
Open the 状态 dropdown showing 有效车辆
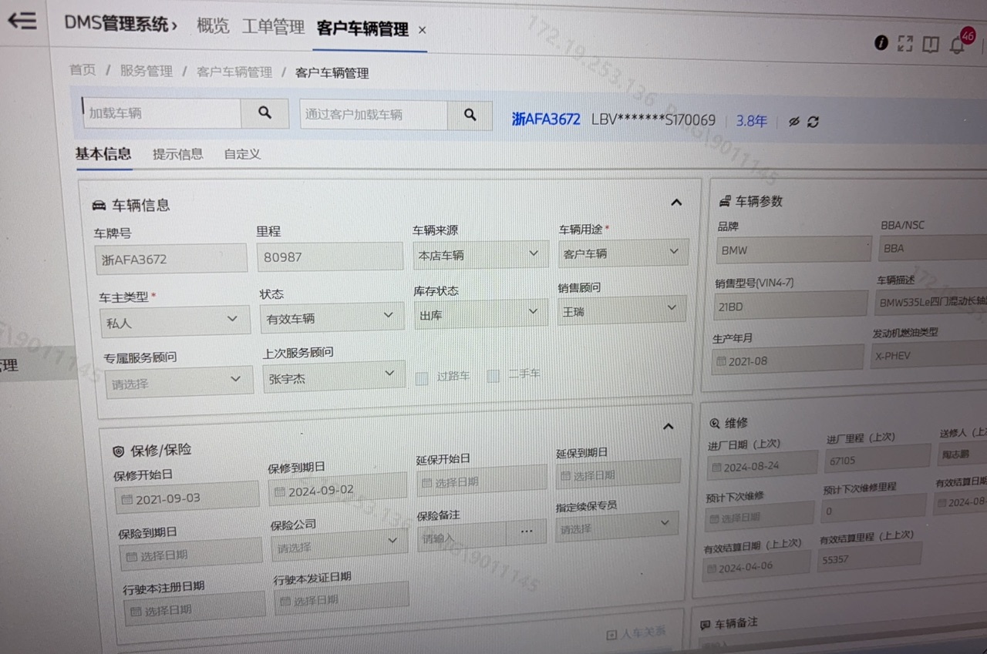(332, 317)
